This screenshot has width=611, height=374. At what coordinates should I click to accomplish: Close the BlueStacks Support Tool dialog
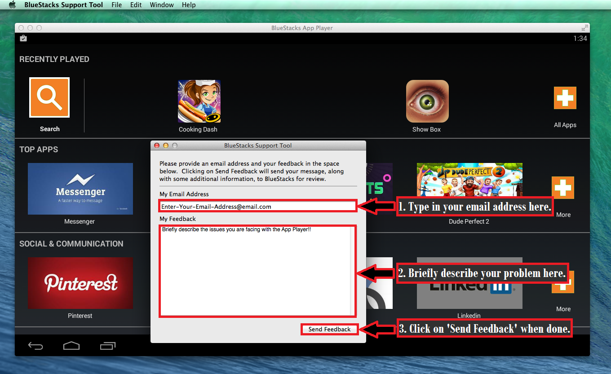click(x=157, y=145)
